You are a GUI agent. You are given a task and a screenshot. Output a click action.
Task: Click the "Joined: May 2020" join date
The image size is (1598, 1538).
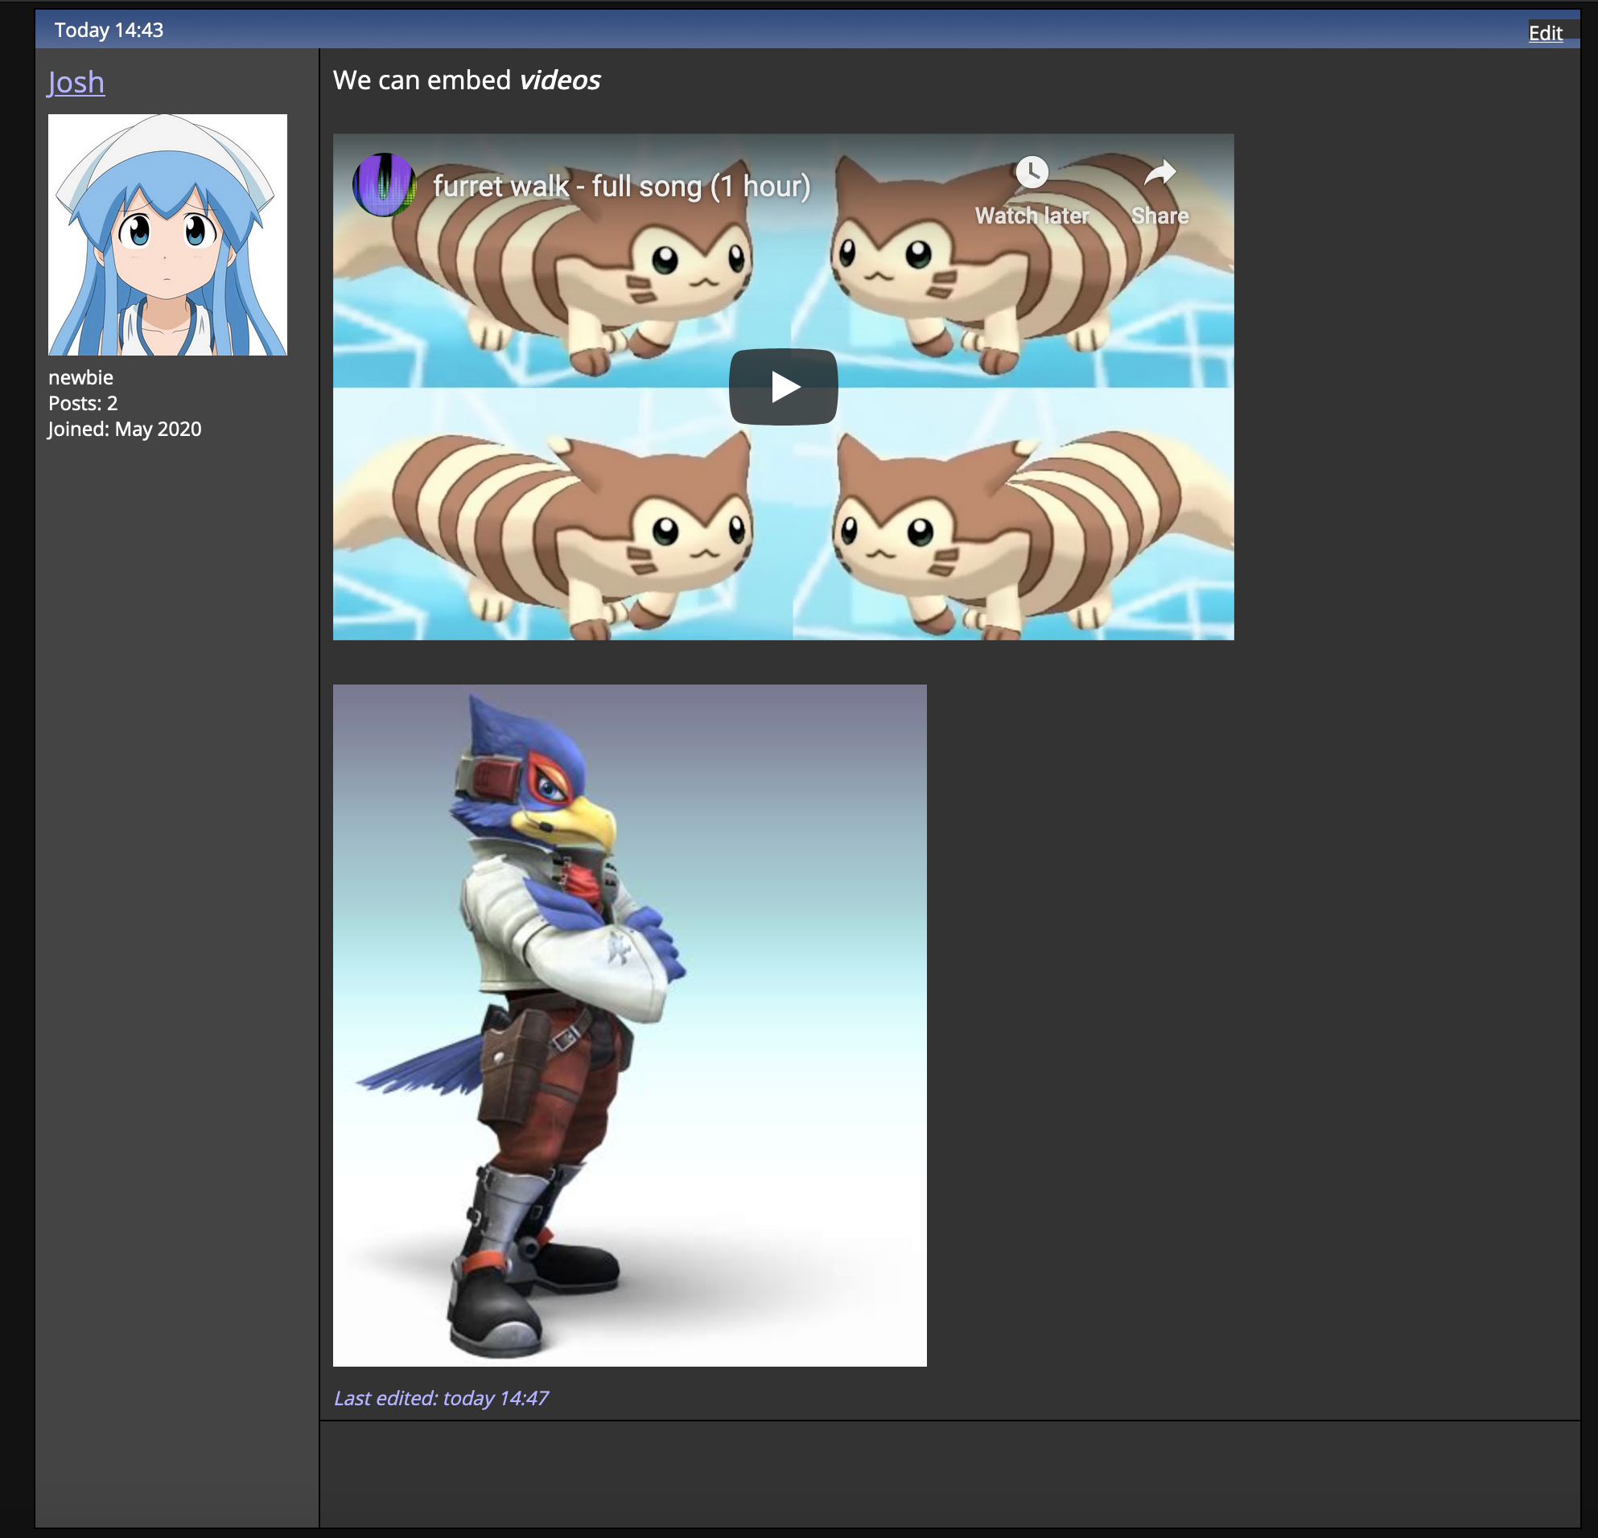click(x=124, y=429)
